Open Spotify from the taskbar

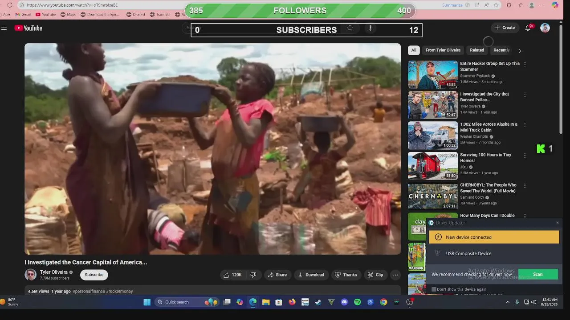[x=357, y=302]
